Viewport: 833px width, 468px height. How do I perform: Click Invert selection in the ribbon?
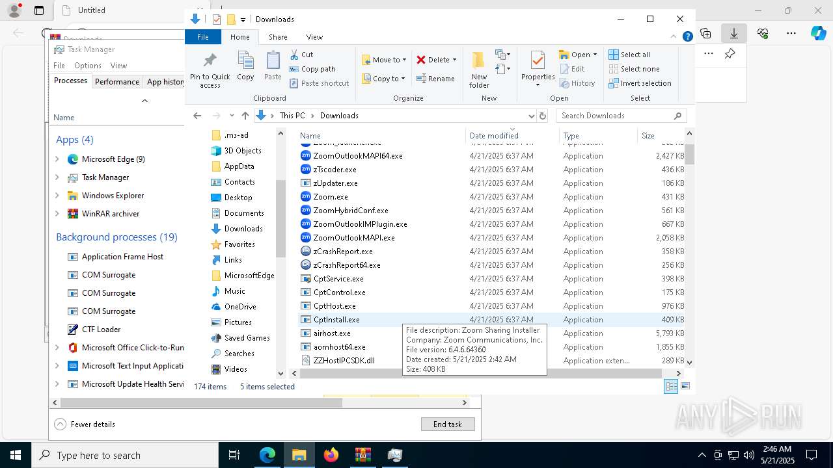pyautogui.click(x=640, y=83)
